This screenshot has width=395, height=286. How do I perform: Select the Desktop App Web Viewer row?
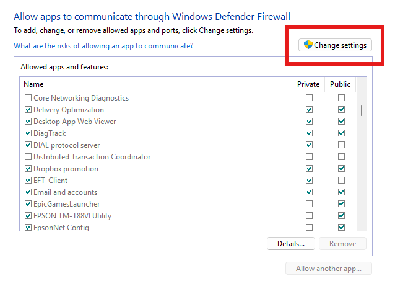click(188, 122)
